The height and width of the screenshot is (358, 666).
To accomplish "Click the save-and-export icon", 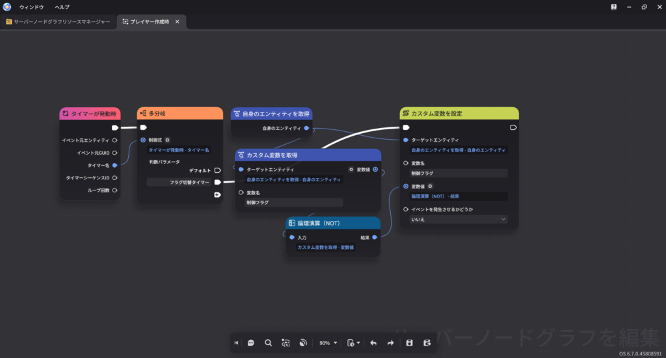I will tap(427, 342).
